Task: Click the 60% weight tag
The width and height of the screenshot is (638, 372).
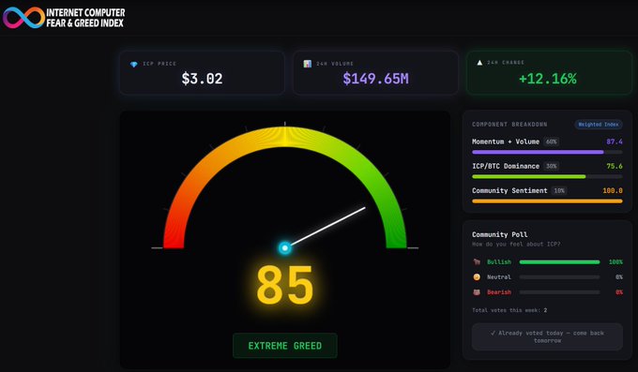Action: click(552, 141)
